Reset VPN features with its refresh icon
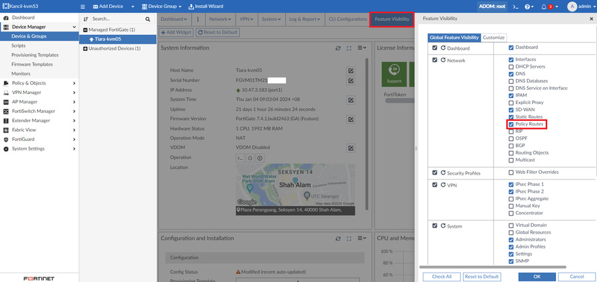597x282 pixels. 443,185
